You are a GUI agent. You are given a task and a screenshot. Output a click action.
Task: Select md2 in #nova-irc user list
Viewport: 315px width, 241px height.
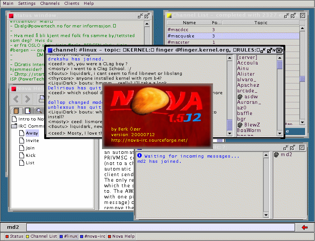pos(283,155)
